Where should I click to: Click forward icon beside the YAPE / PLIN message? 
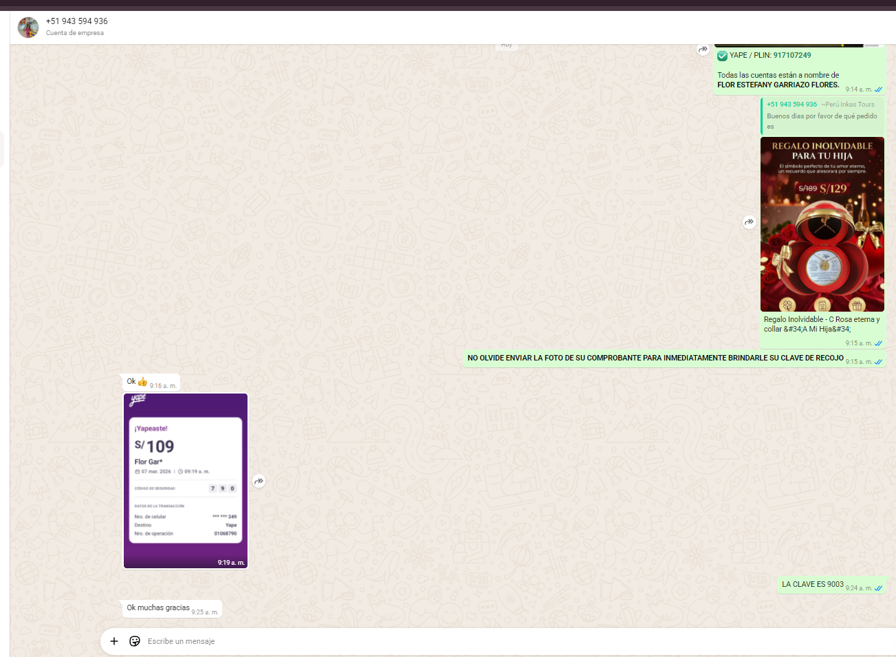[x=703, y=50]
